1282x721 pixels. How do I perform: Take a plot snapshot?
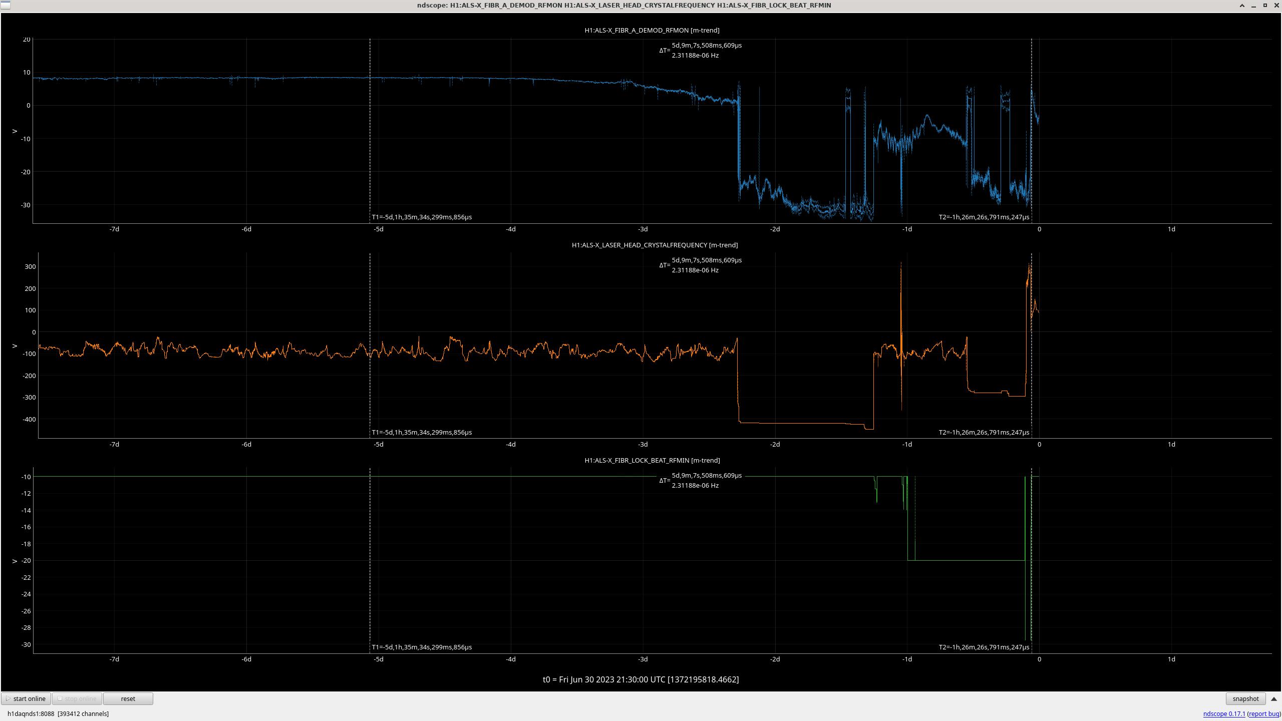(1245, 698)
